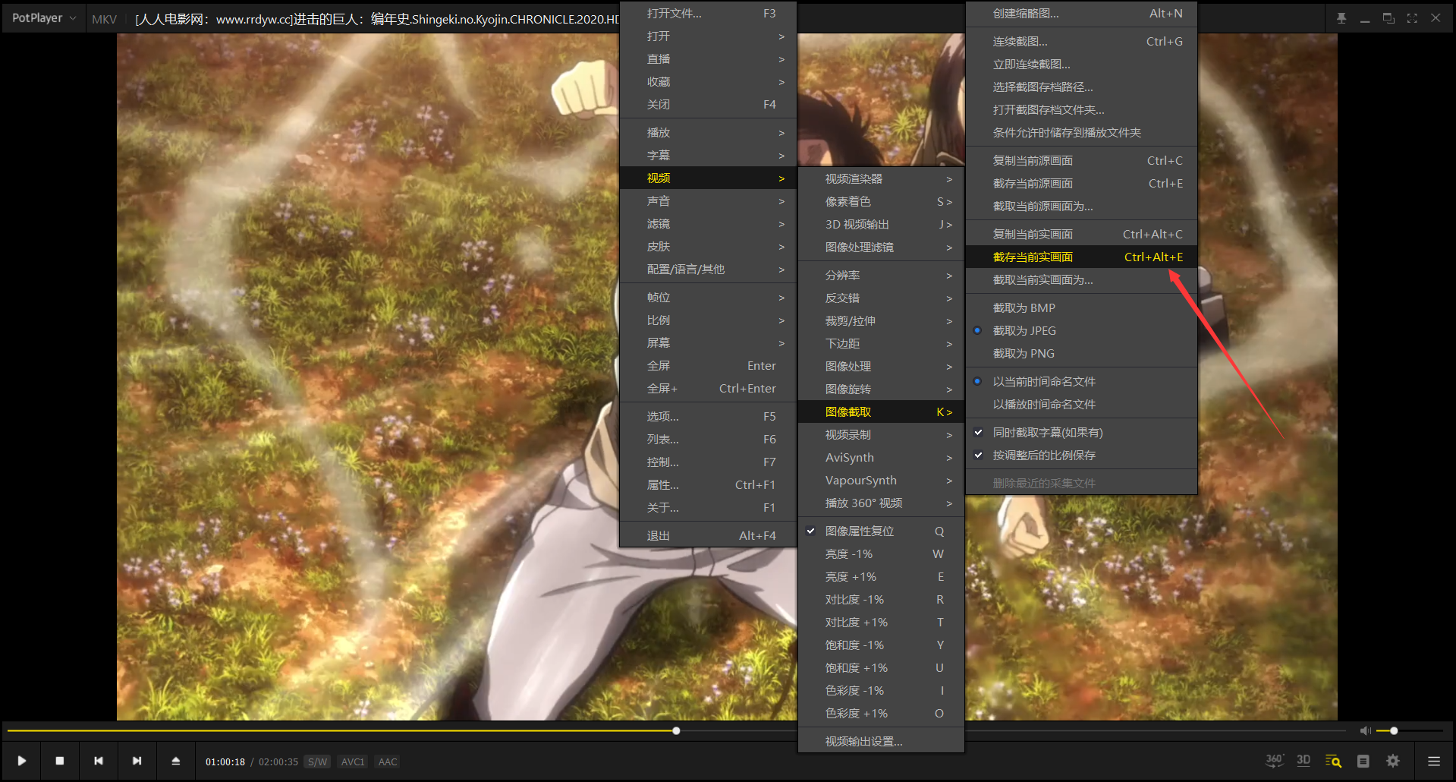
Task: Open 属性... from the main menu
Action: [x=708, y=484]
